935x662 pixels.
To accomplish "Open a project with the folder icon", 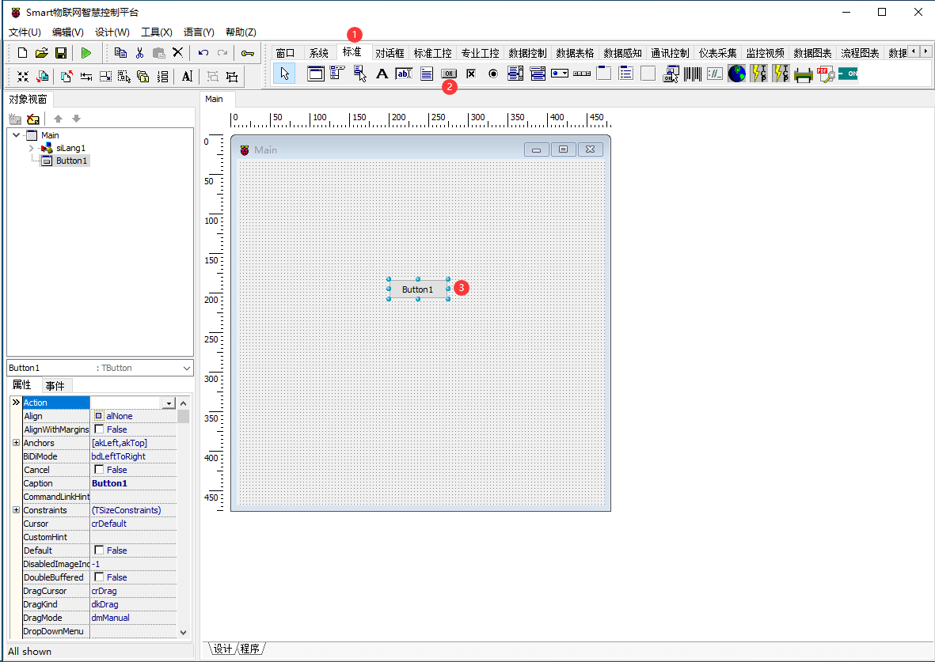I will [x=41, y=53].
